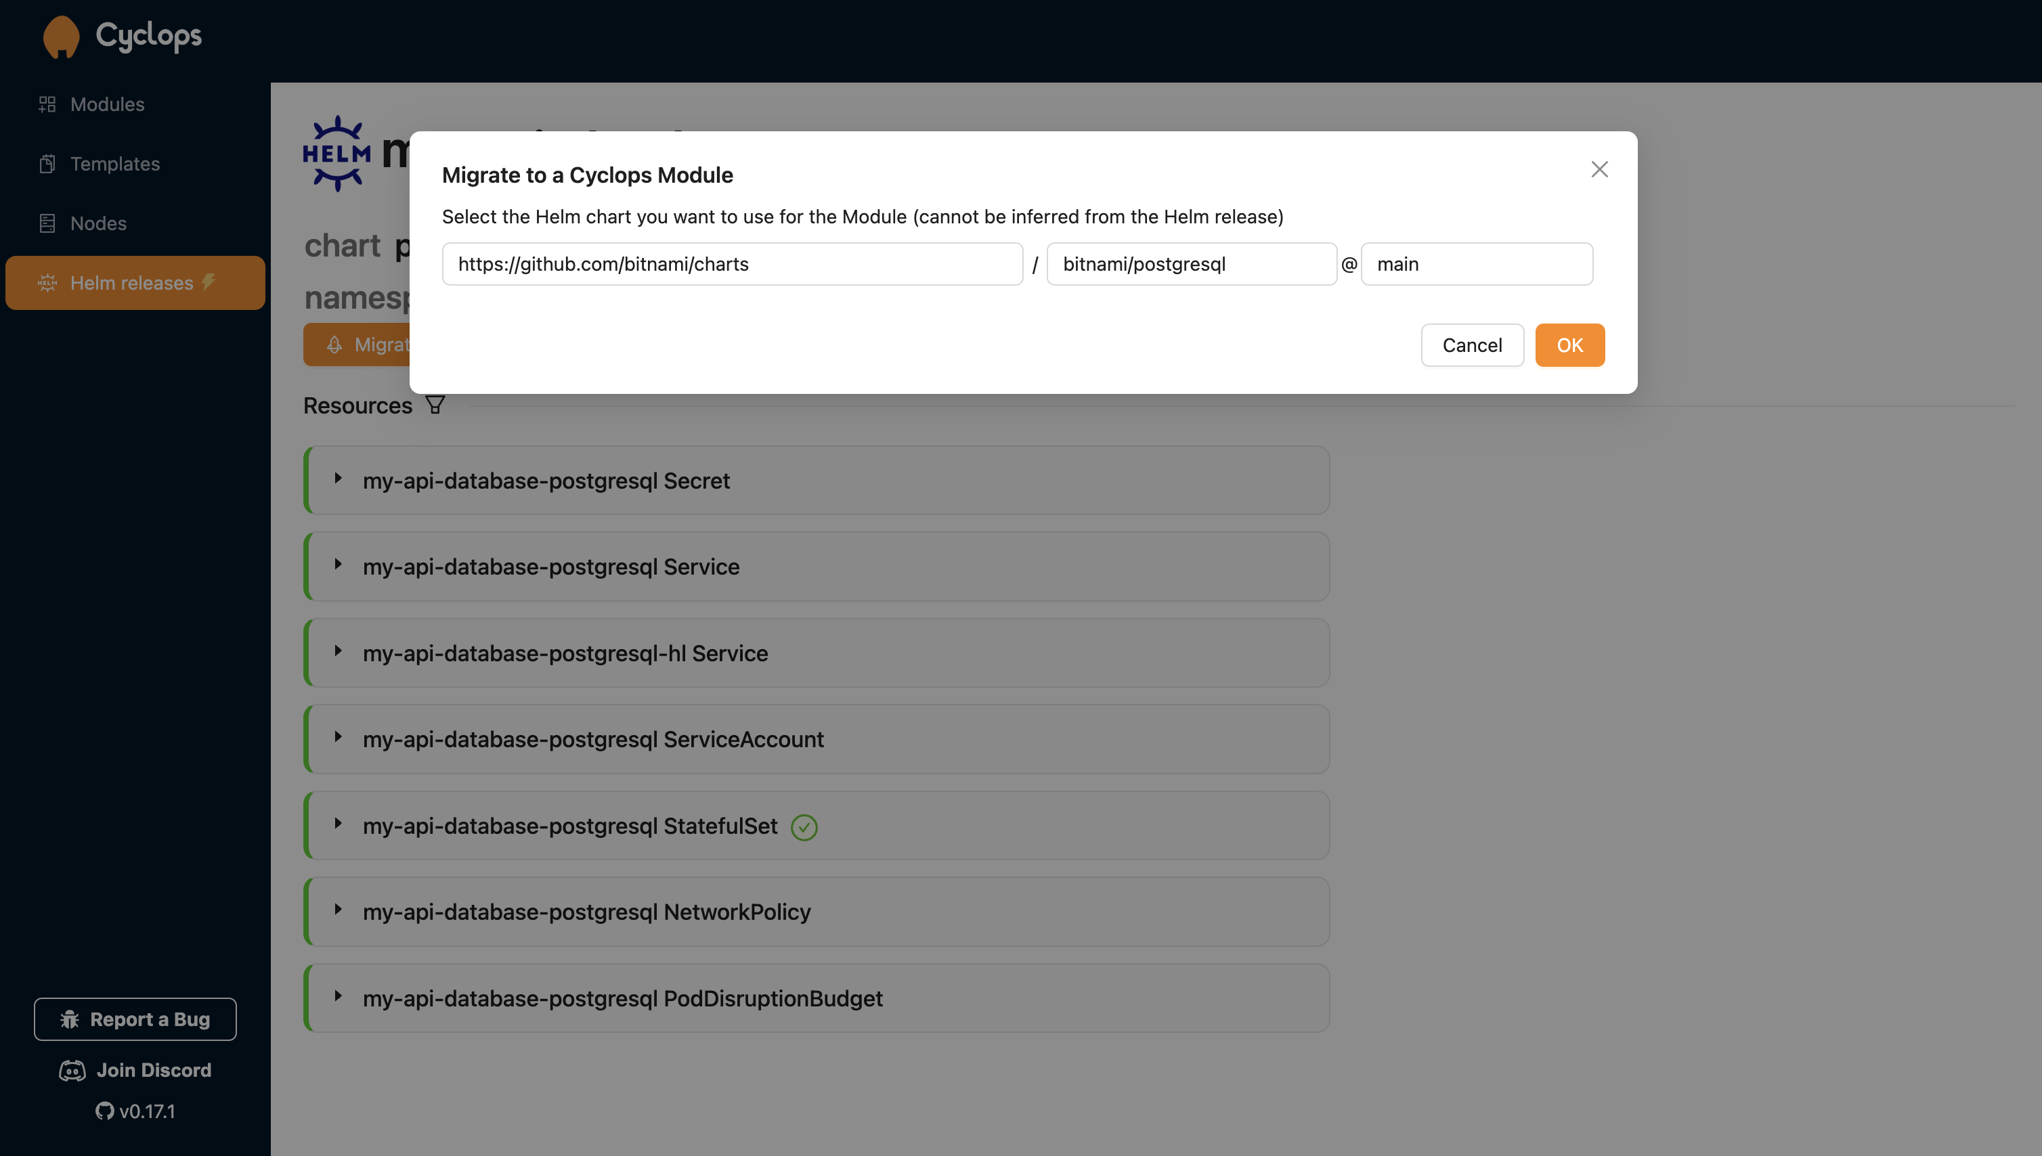Edit the main version field
2042x1156 pixels.
pyautogui.click(x=1477, y=263)
